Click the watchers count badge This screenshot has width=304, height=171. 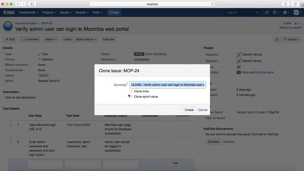[x=238, y=72]
